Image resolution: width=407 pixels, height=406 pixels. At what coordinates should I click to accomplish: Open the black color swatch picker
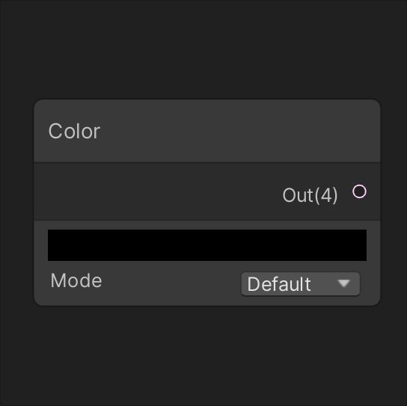click(207, 245)
